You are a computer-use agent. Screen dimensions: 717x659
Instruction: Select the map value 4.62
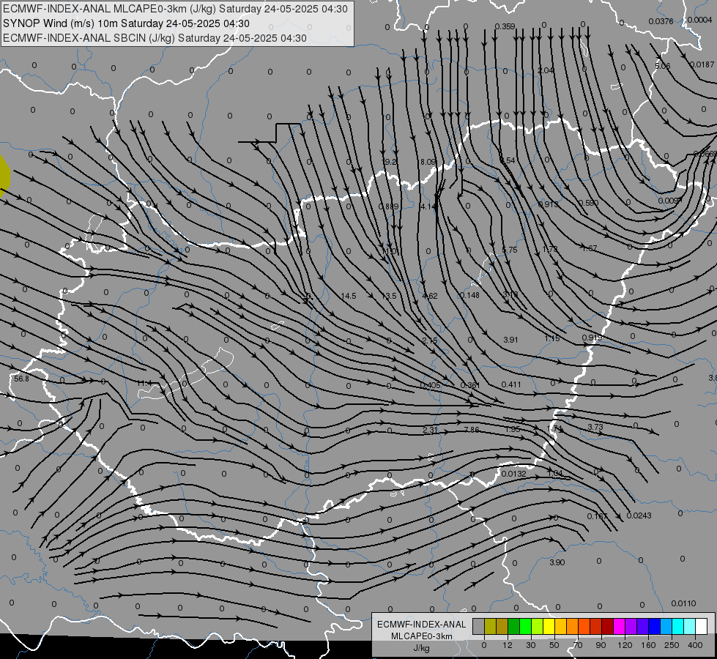click(x=430, y=296)
